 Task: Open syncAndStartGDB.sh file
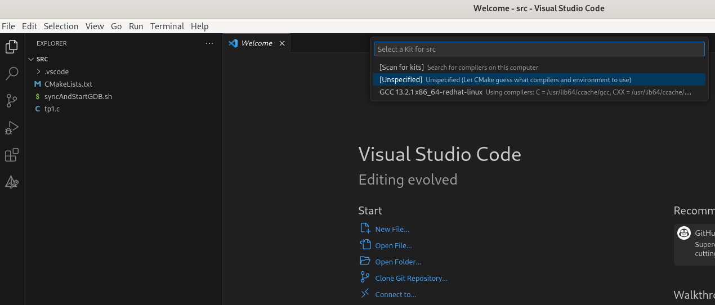(78, 96)
